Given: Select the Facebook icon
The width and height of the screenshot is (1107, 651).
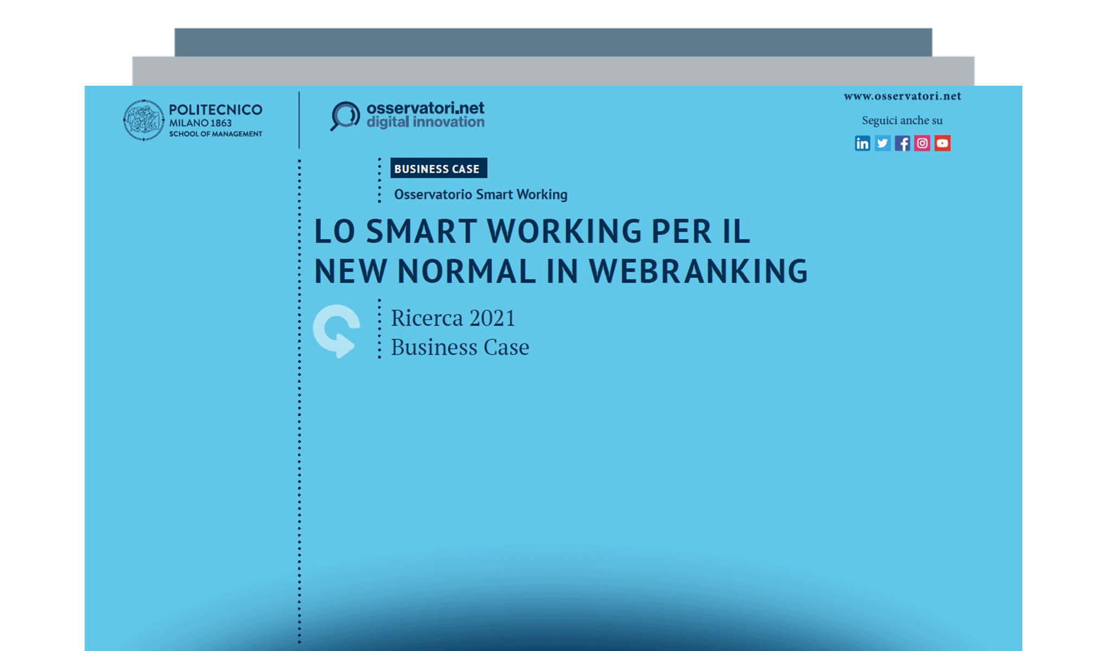Looking at the screenshot, I should (902, 143).
